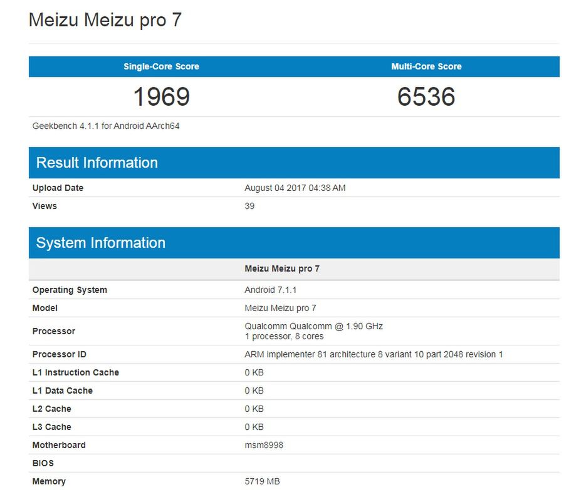
Task: Click the Geekbench 4.1.1 for Android text
Action: [106, 126]
